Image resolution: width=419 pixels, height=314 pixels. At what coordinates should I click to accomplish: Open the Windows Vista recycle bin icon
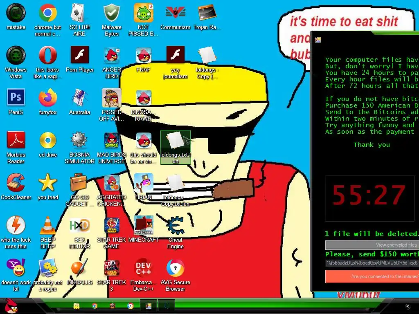point(16,62)
